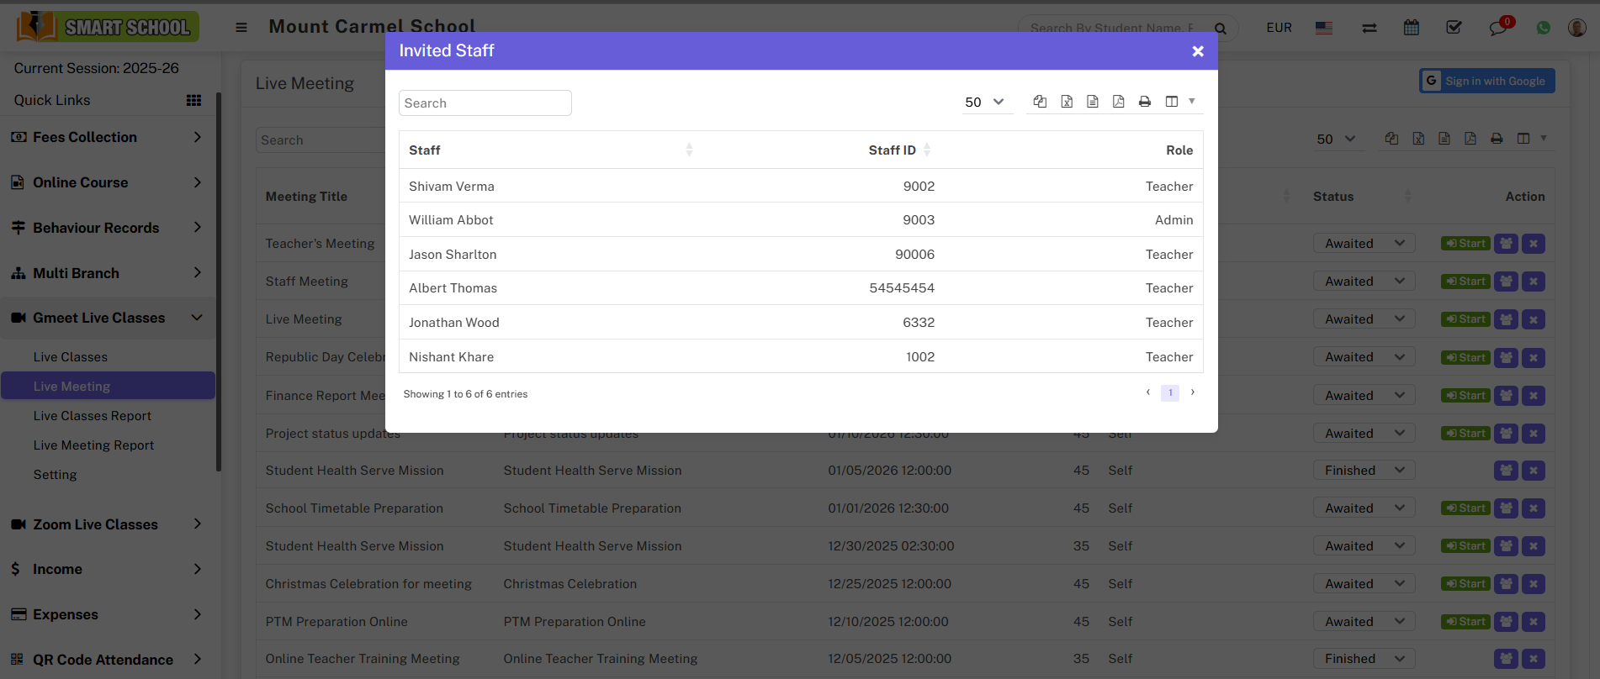Change status of Christmas Celebration meeting
The width and height of the screenshot is (1600, 679).
point(1364,584)
